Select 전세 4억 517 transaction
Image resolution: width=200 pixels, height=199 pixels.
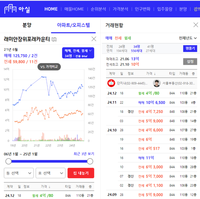point(157,148)
